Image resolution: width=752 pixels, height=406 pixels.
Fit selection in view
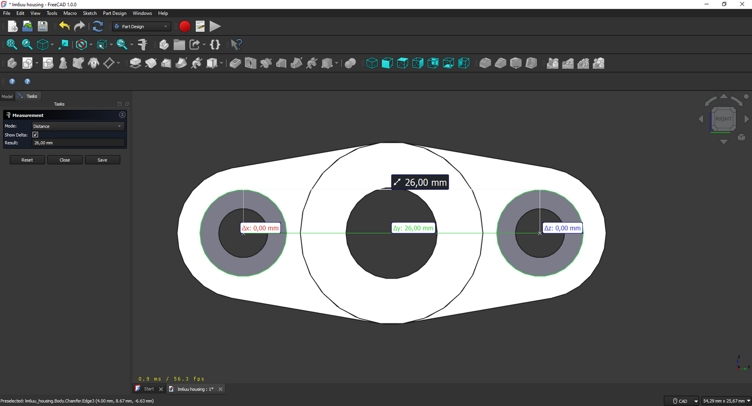point(27,45)
